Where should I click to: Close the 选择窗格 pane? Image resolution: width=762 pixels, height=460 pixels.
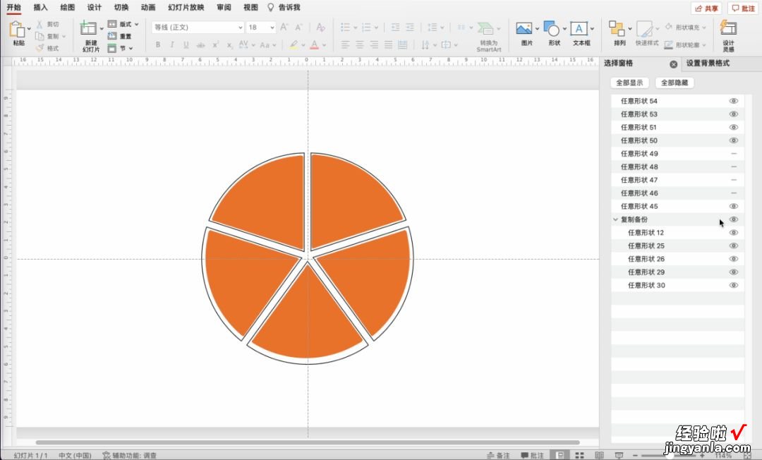click(x=674, y=64)
